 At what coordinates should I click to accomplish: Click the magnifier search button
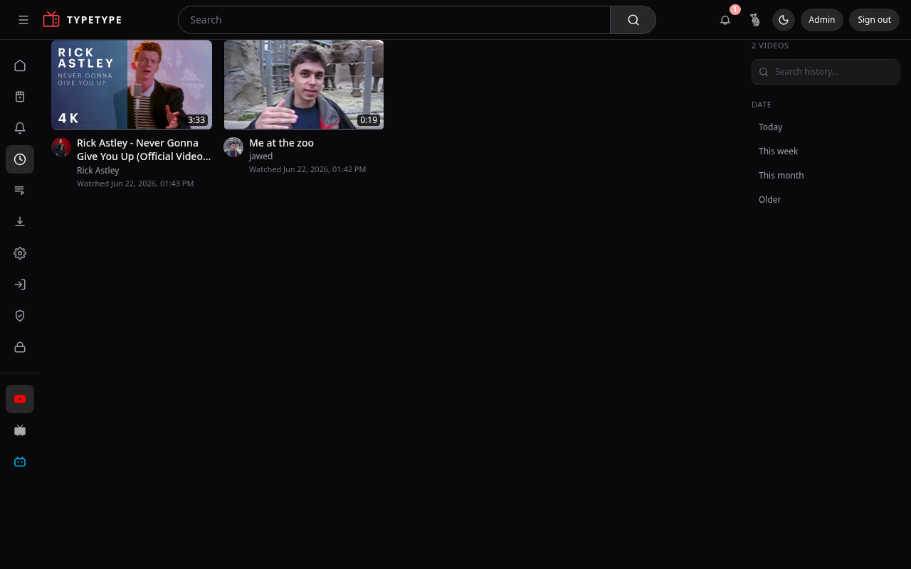point(633,20)
